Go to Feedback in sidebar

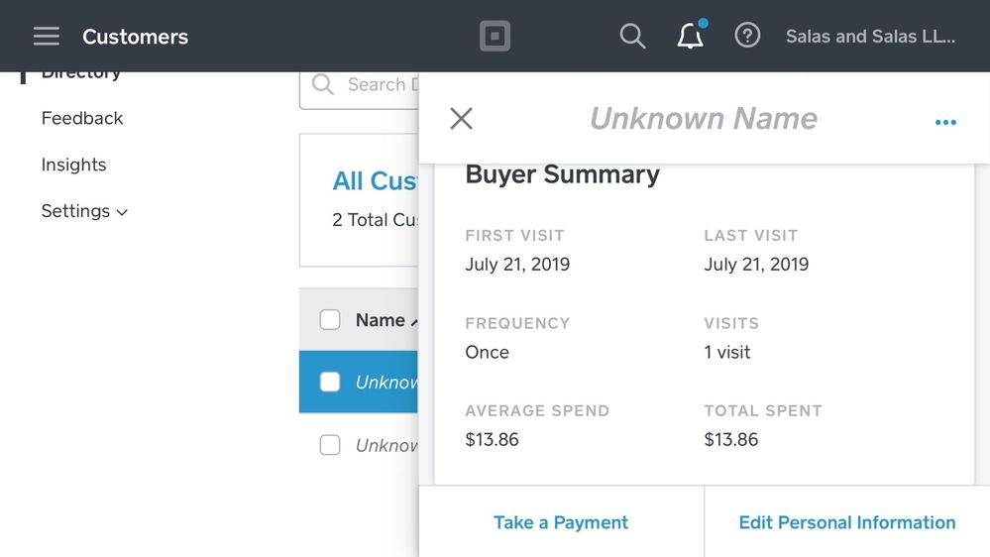pos(82,118)
